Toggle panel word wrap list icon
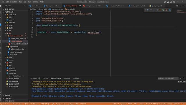This screenshot has height=105, width=186. [x=180, y=78]
